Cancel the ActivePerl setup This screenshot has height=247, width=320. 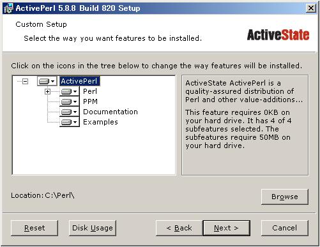(285, 228)
